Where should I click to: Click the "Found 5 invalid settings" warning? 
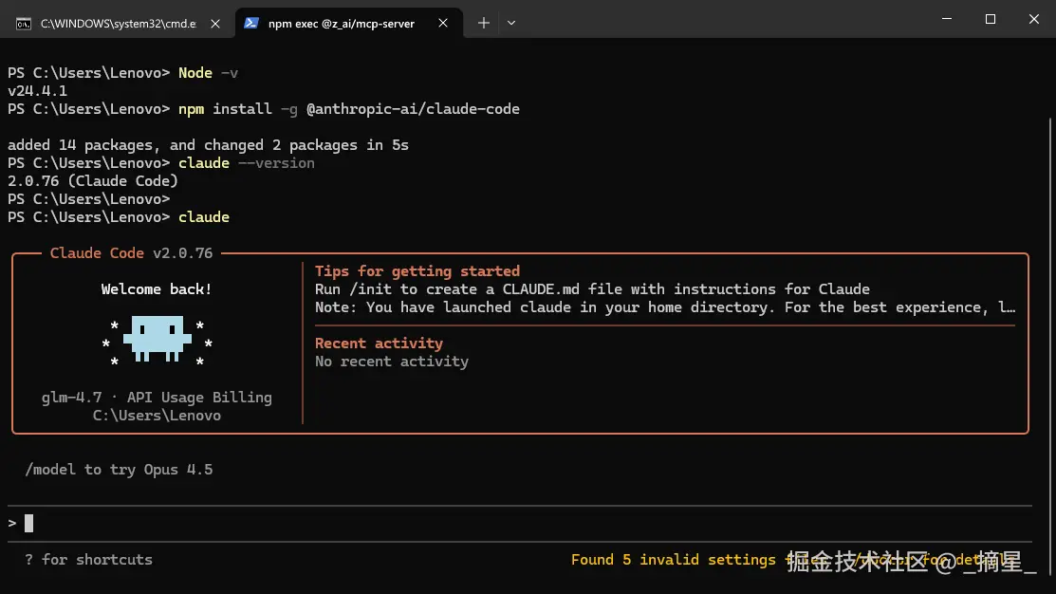(673, 560)
